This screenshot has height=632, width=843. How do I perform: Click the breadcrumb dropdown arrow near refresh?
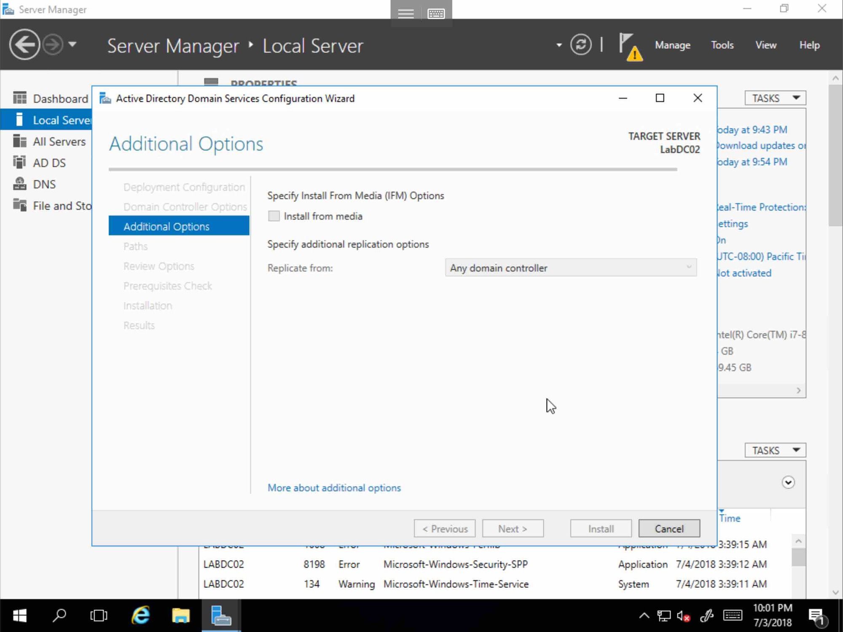click(559, 45)
